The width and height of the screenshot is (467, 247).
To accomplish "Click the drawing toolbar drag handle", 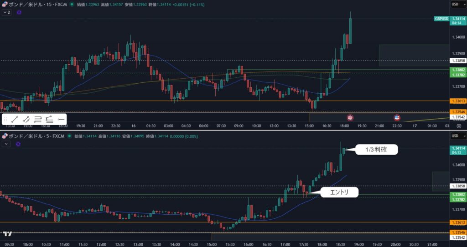I will [5, 120].
